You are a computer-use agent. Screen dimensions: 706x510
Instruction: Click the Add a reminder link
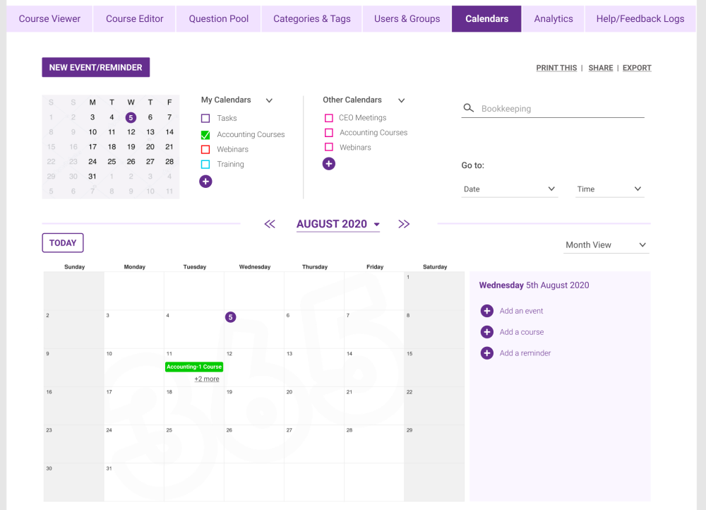(525, 352)
